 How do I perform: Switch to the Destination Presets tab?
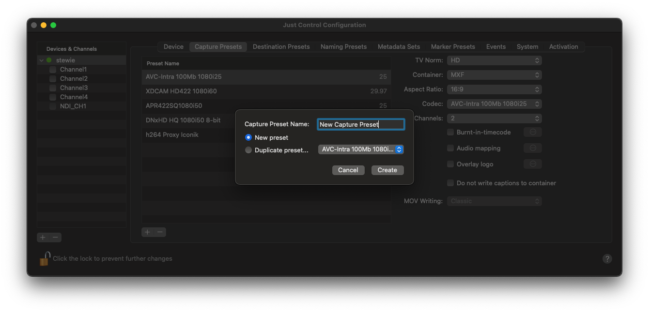click(x=281, y=47)
